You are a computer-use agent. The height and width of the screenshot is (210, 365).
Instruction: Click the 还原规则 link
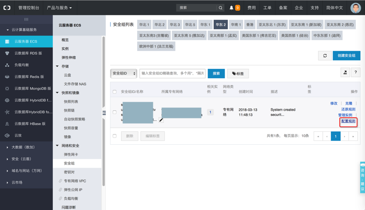pos(348,109)
